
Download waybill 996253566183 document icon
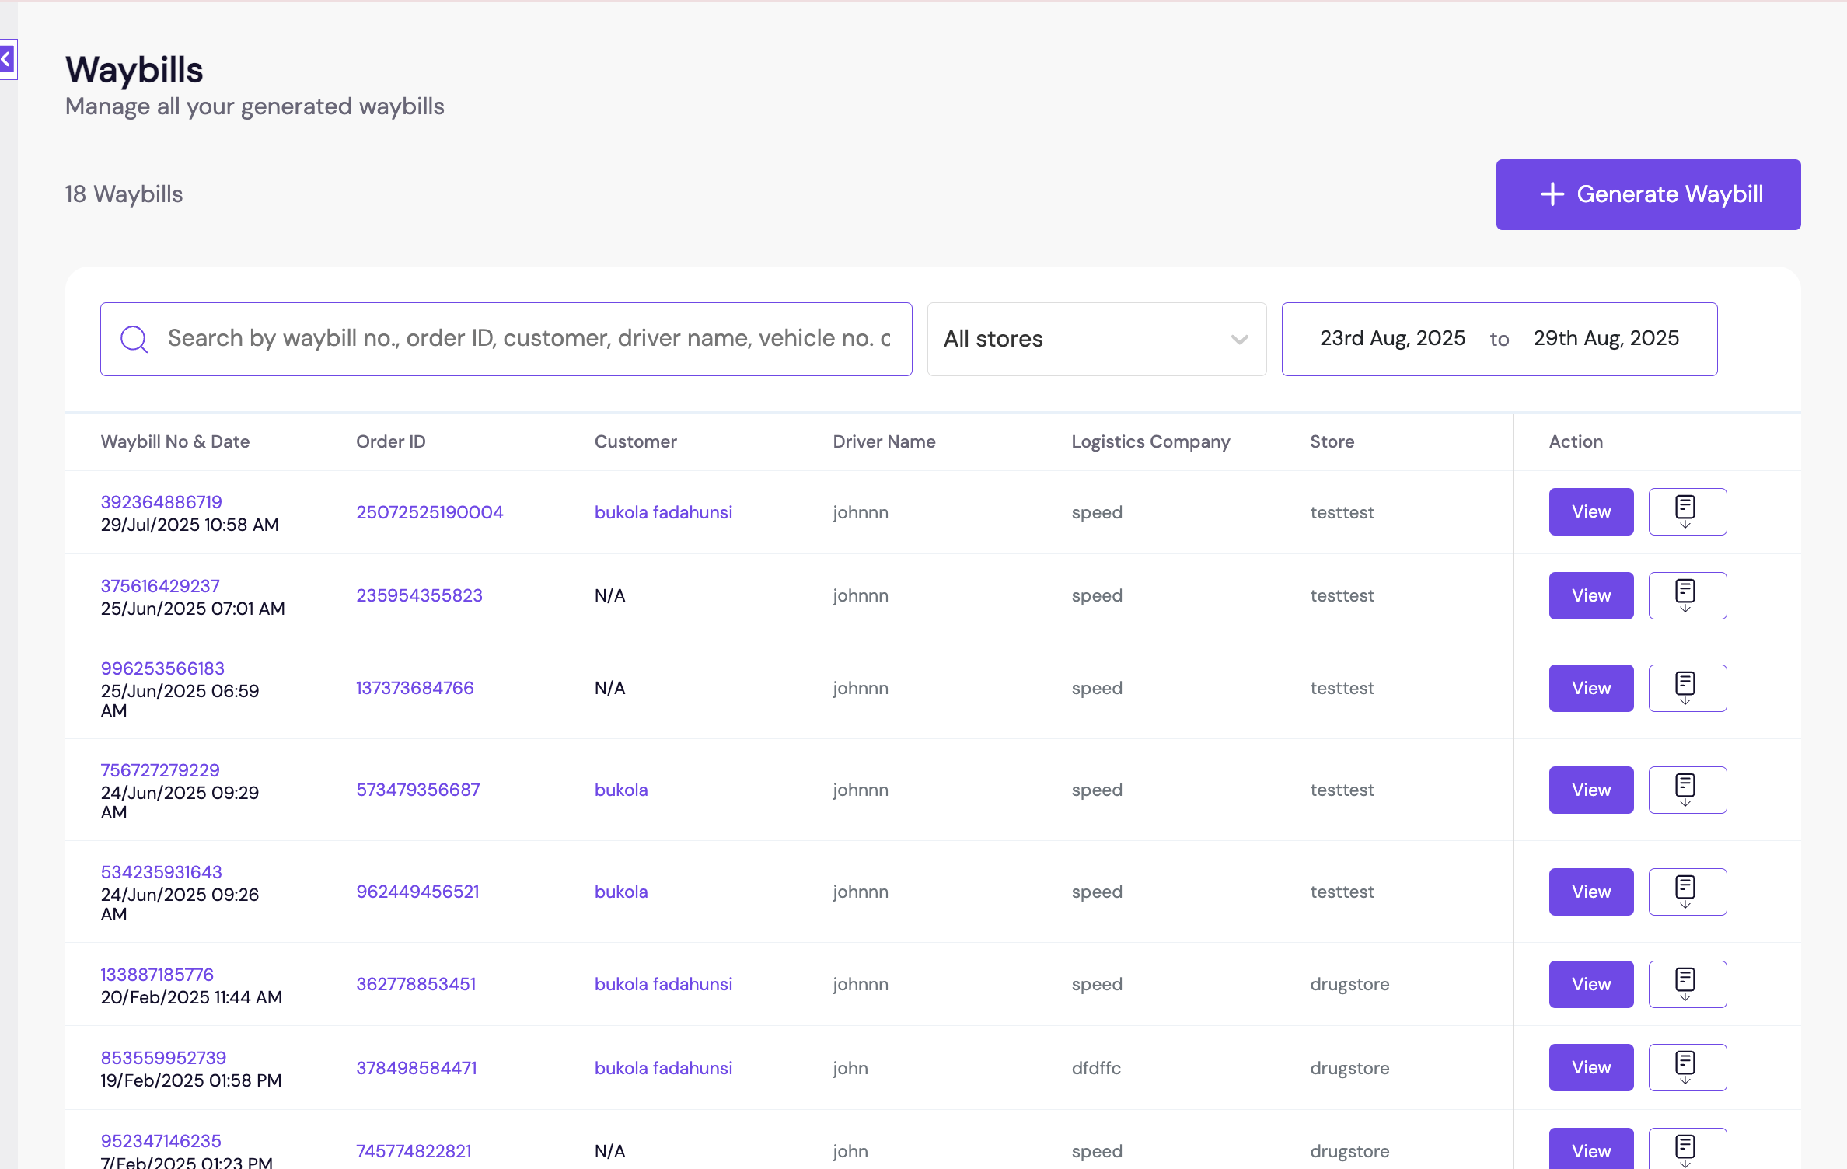click(x=1687, y=688)
